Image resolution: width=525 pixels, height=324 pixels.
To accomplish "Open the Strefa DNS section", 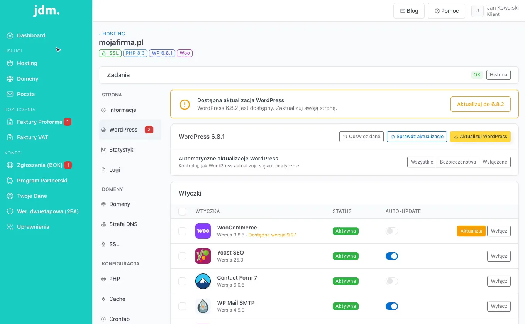I will tap(130, 224).
